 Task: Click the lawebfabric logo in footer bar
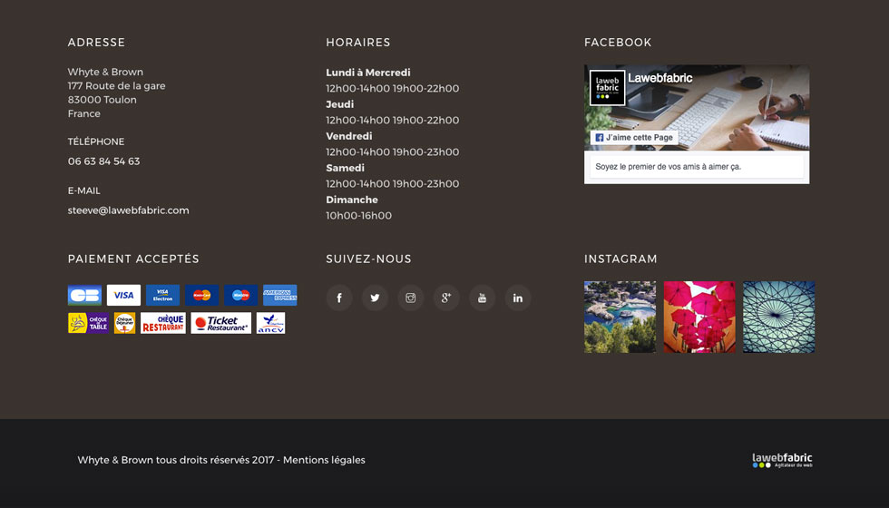click(782, 460)
